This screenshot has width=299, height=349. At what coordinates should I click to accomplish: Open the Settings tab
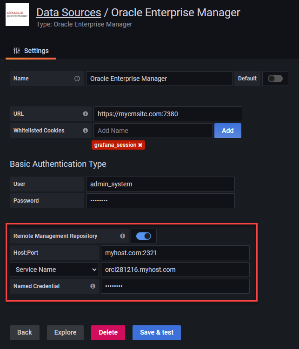click(31, 51)
